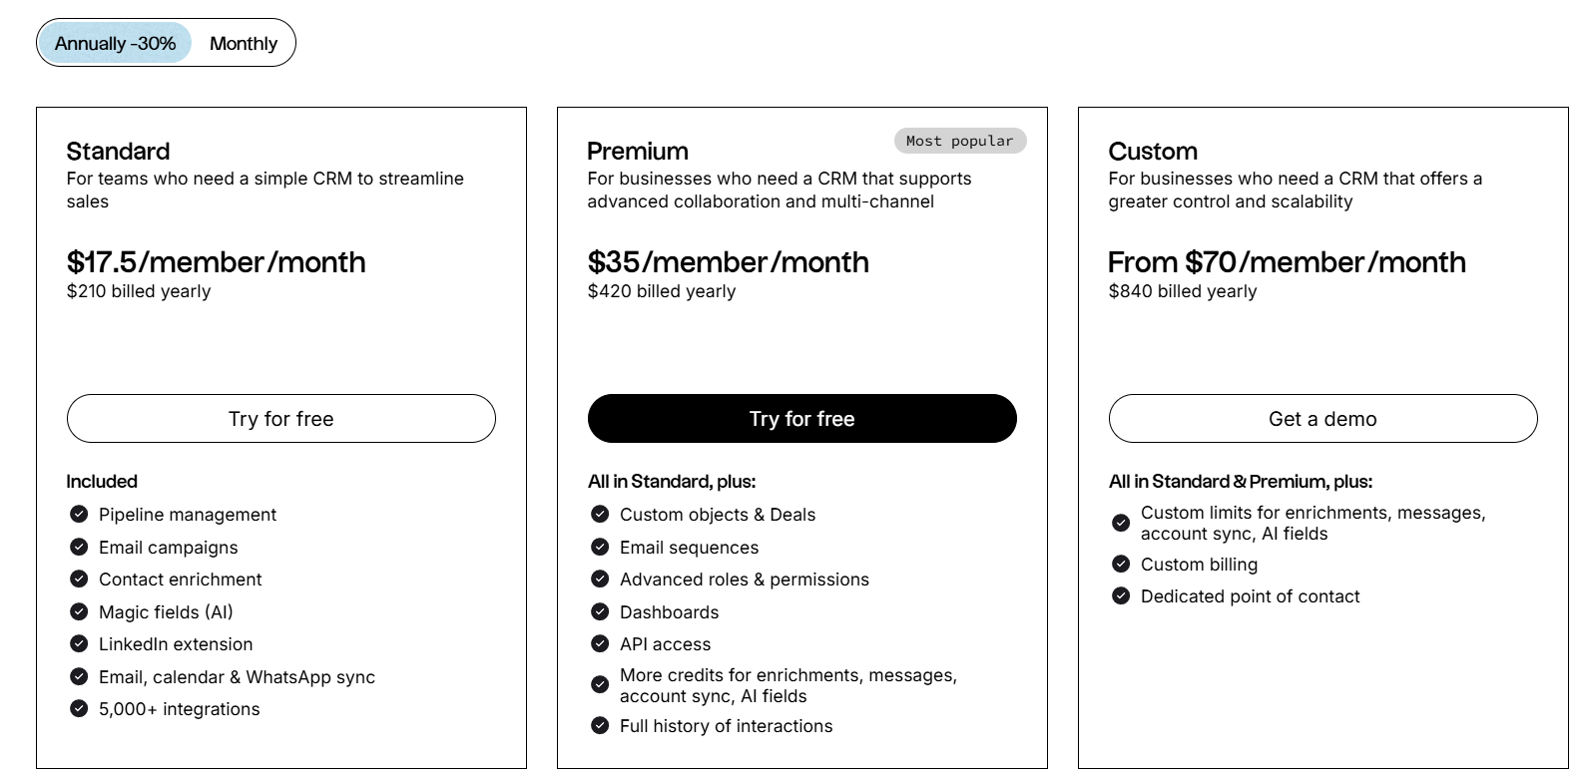Click the checkmark beside Full history of interactions

(x=600, y=726)
